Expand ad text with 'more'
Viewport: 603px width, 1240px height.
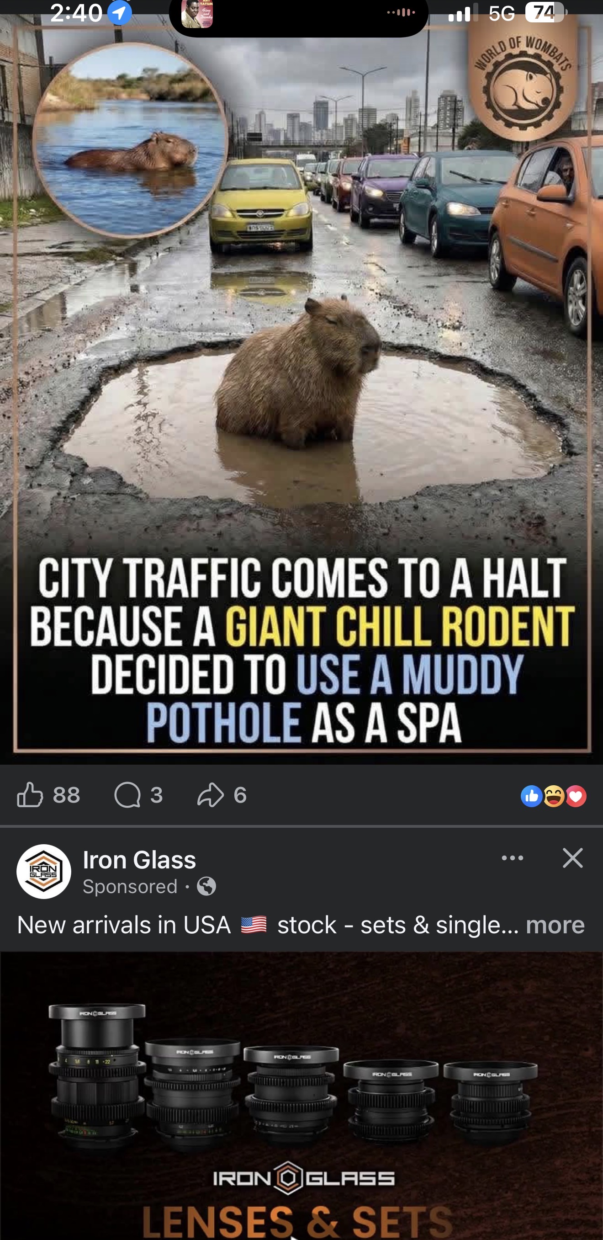pyautogui.click(x=555, y=925)
